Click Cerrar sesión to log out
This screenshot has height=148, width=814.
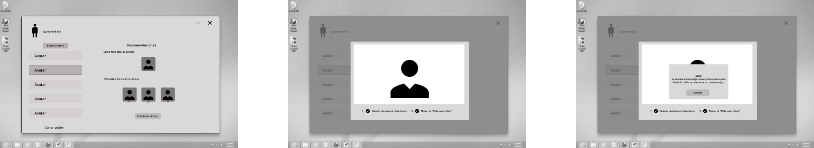coord(54,128)
